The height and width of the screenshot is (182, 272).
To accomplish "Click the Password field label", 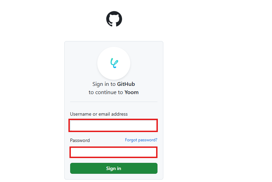I will pyautogui.click(x=80, y=140).
